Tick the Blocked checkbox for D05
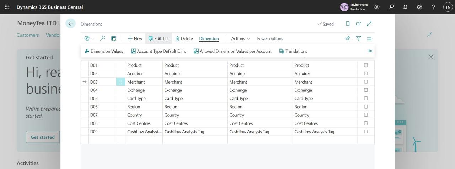Screen dimensions: 455x169 pos(366,98)
